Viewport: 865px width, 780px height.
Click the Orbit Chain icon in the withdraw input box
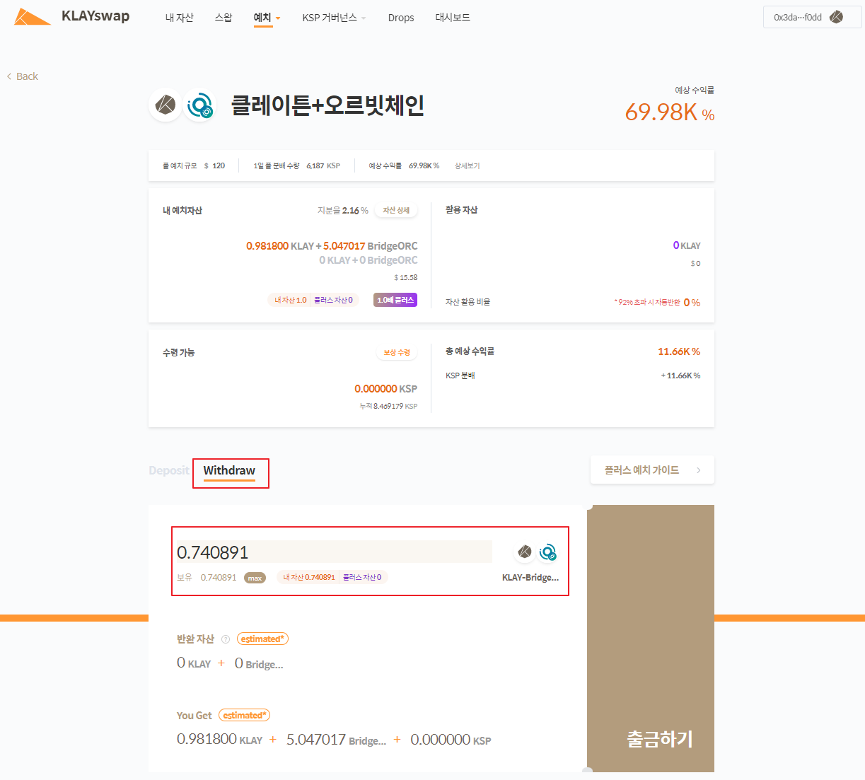point(548,552)
